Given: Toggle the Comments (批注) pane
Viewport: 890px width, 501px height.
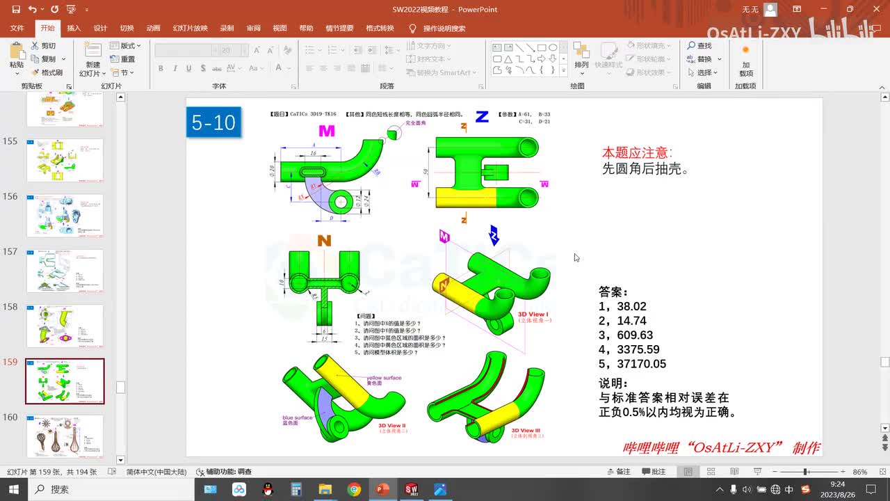Looking at the screenshot, I should click(652, 472).
